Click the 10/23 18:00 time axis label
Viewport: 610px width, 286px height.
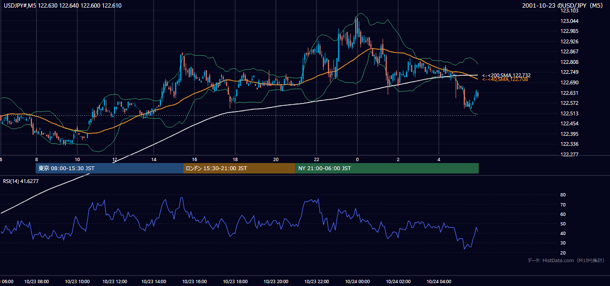[235, 281]
